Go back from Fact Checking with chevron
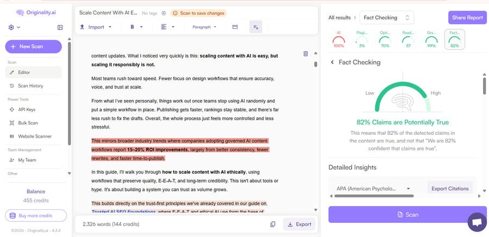 click(332, 63)
